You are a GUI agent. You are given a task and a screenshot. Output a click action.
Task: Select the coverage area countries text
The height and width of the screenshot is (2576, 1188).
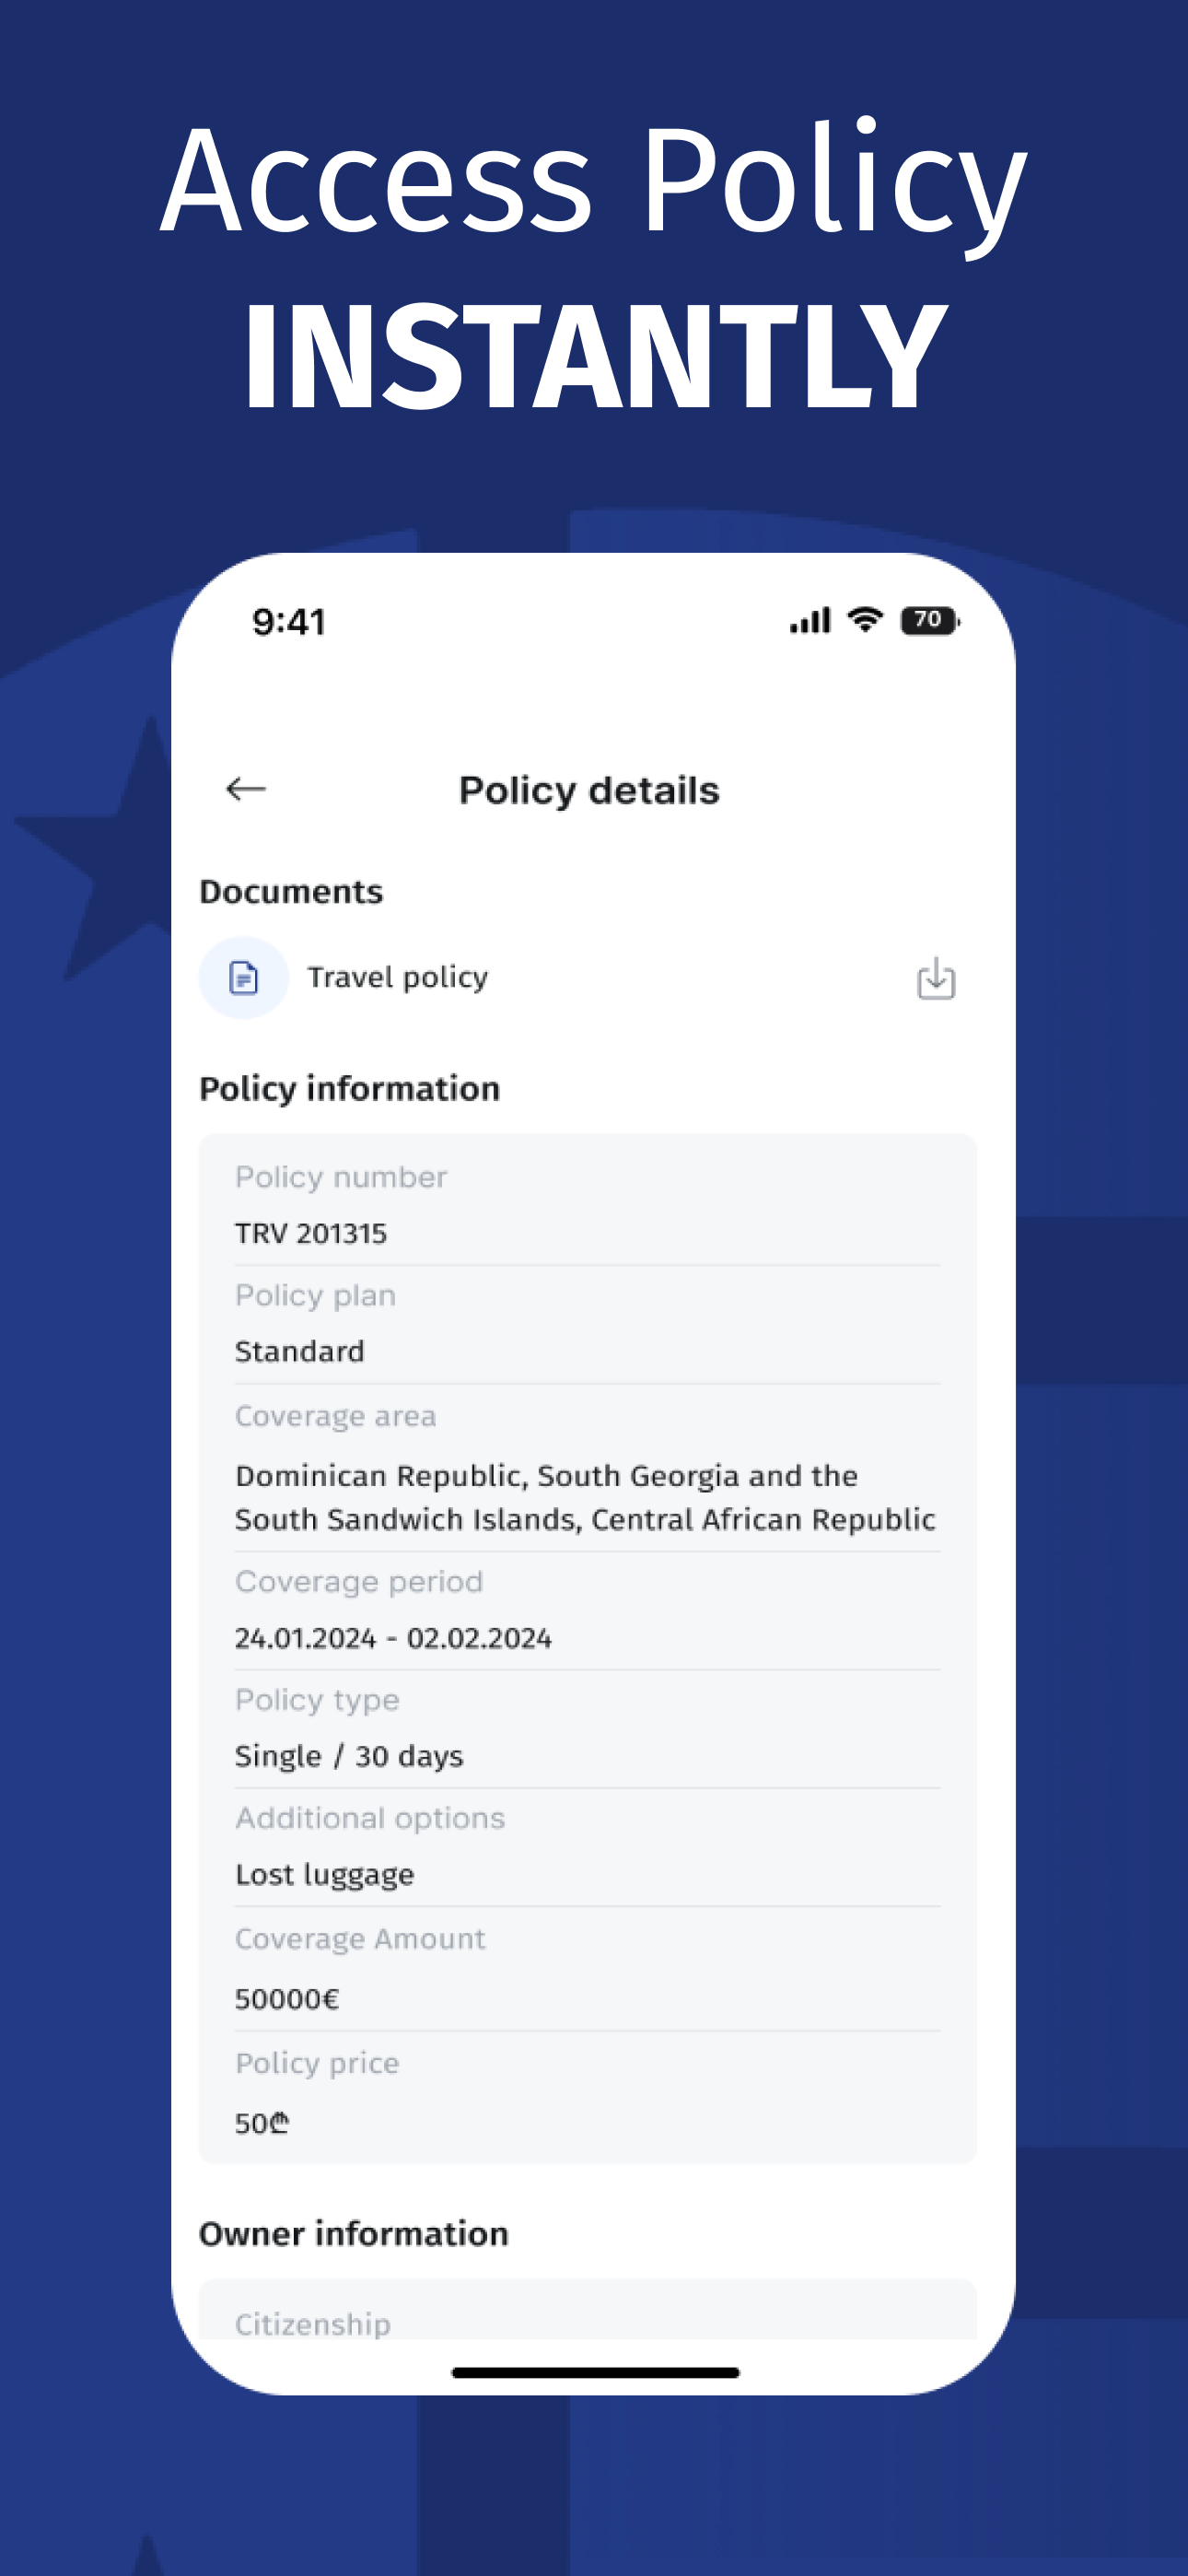point(585,1497)
